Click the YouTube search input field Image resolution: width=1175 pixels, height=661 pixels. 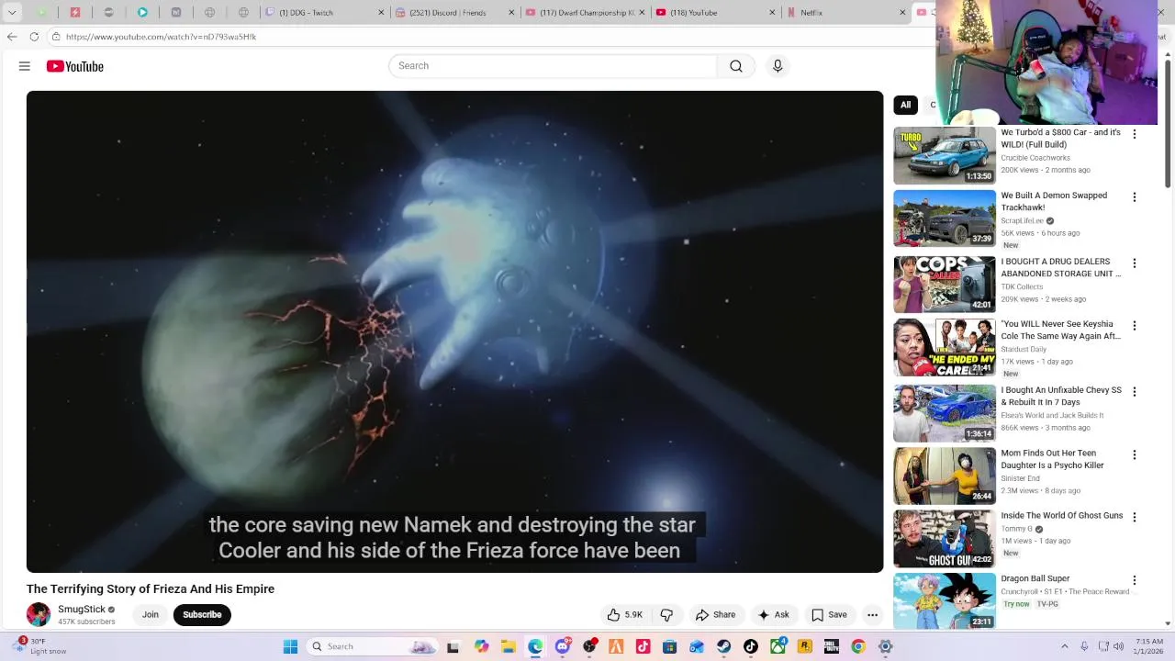click(x=554, y=66)
